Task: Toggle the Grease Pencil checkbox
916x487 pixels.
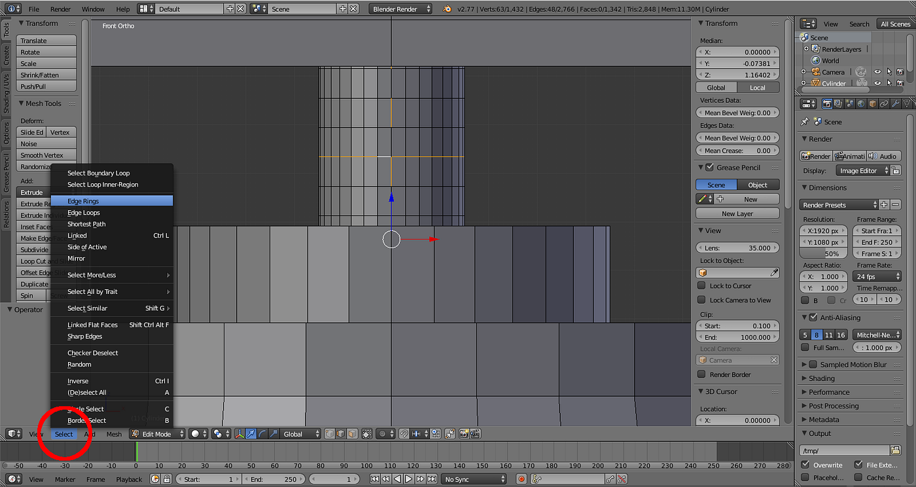Action: [710, 167]
